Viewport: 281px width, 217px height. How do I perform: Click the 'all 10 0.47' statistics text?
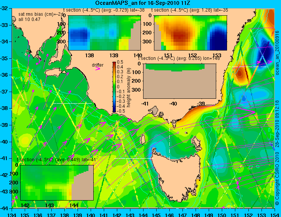click(x=29, y=19)
